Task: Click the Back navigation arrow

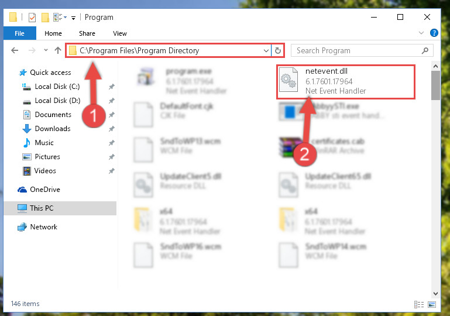Action: (x=15, y=51)
